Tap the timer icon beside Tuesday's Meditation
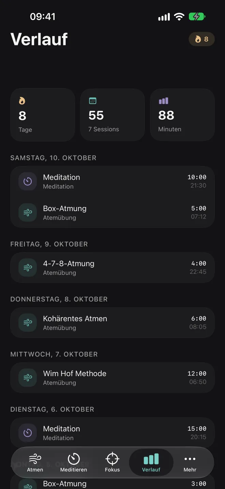225x489 pixels. pyautogui.click(x=28, y=433)
